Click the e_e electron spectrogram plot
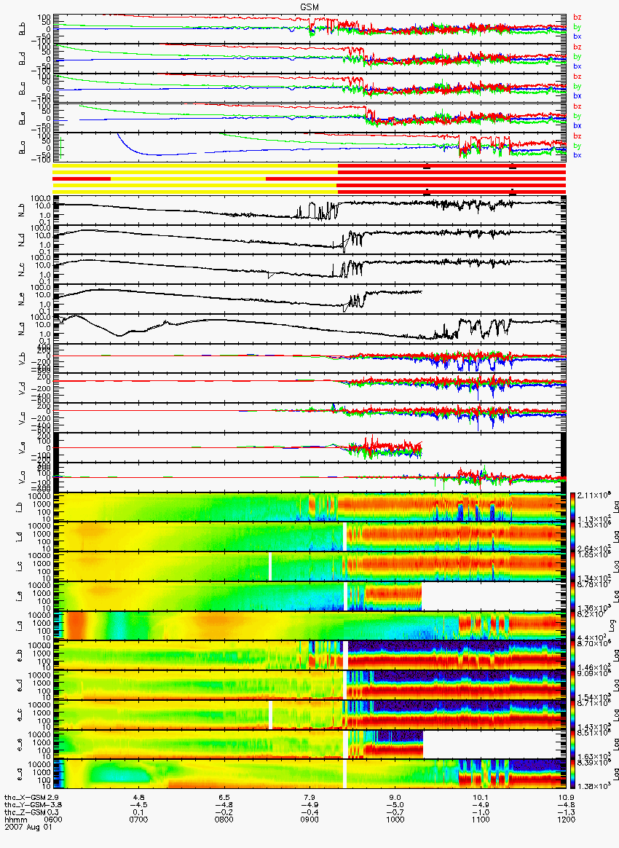 310,745
